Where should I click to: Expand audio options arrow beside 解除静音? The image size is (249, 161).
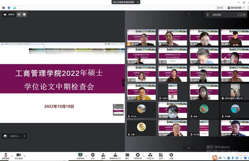coord(12,156)
